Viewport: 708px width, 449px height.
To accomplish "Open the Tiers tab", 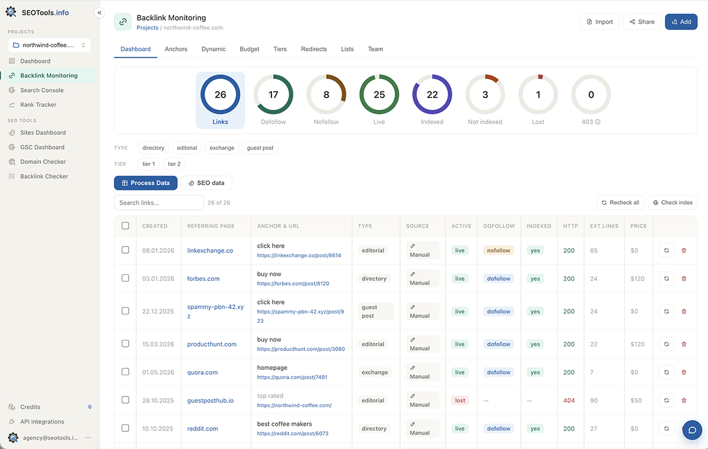I will coord(280,49).
